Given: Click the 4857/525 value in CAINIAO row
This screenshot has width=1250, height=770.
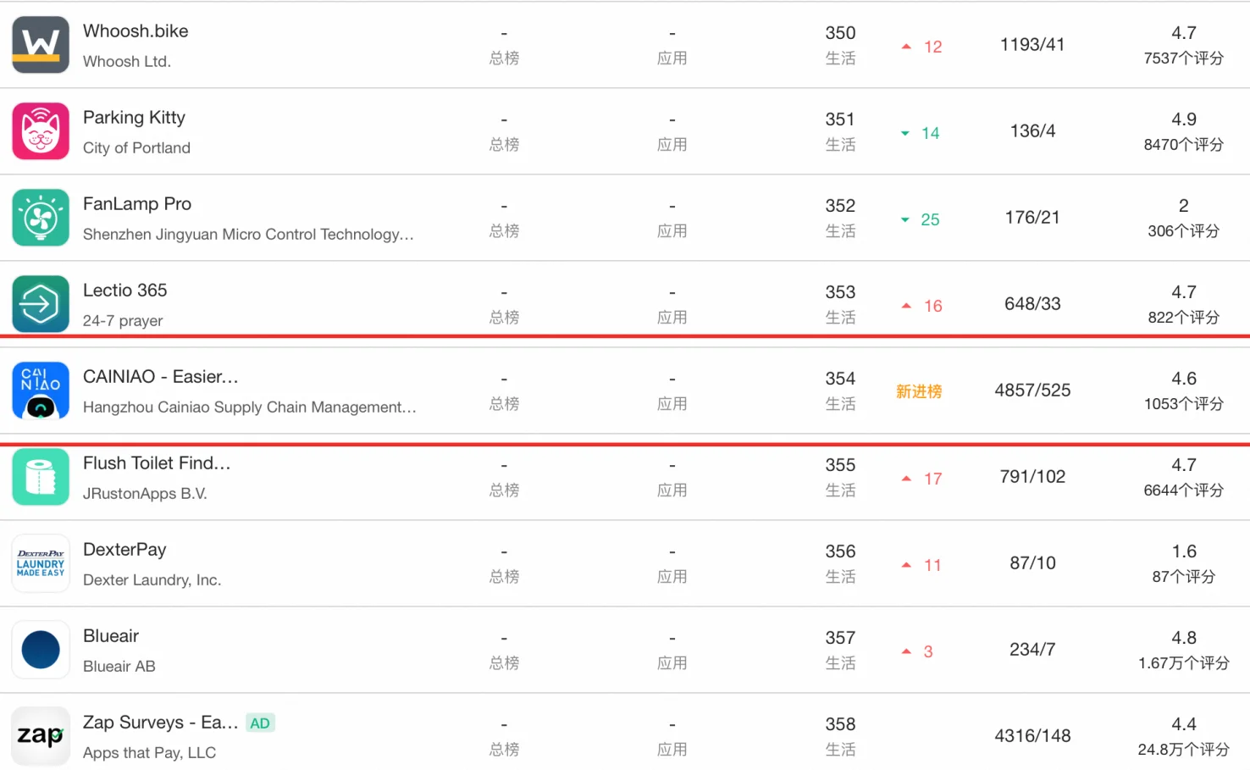Looking at the screenshot, I should point(1032,391).
